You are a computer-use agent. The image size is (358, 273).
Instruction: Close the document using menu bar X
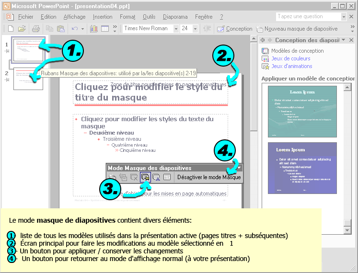pos(351,17)
